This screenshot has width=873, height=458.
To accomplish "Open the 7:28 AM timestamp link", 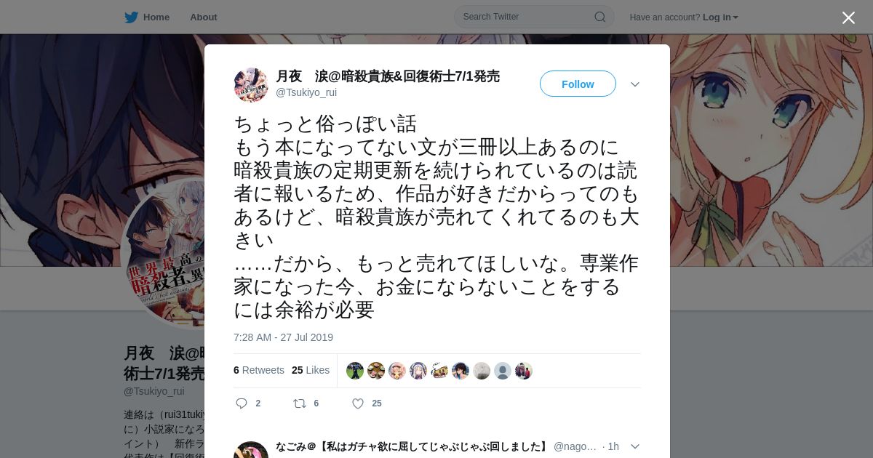I will pos(283,337).
